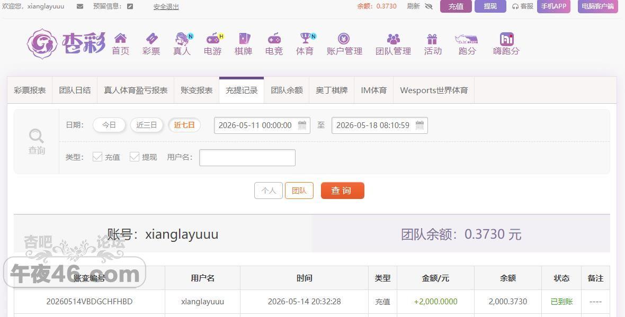Open the 彩票 lottery ticket icon

tap(151, 38)
